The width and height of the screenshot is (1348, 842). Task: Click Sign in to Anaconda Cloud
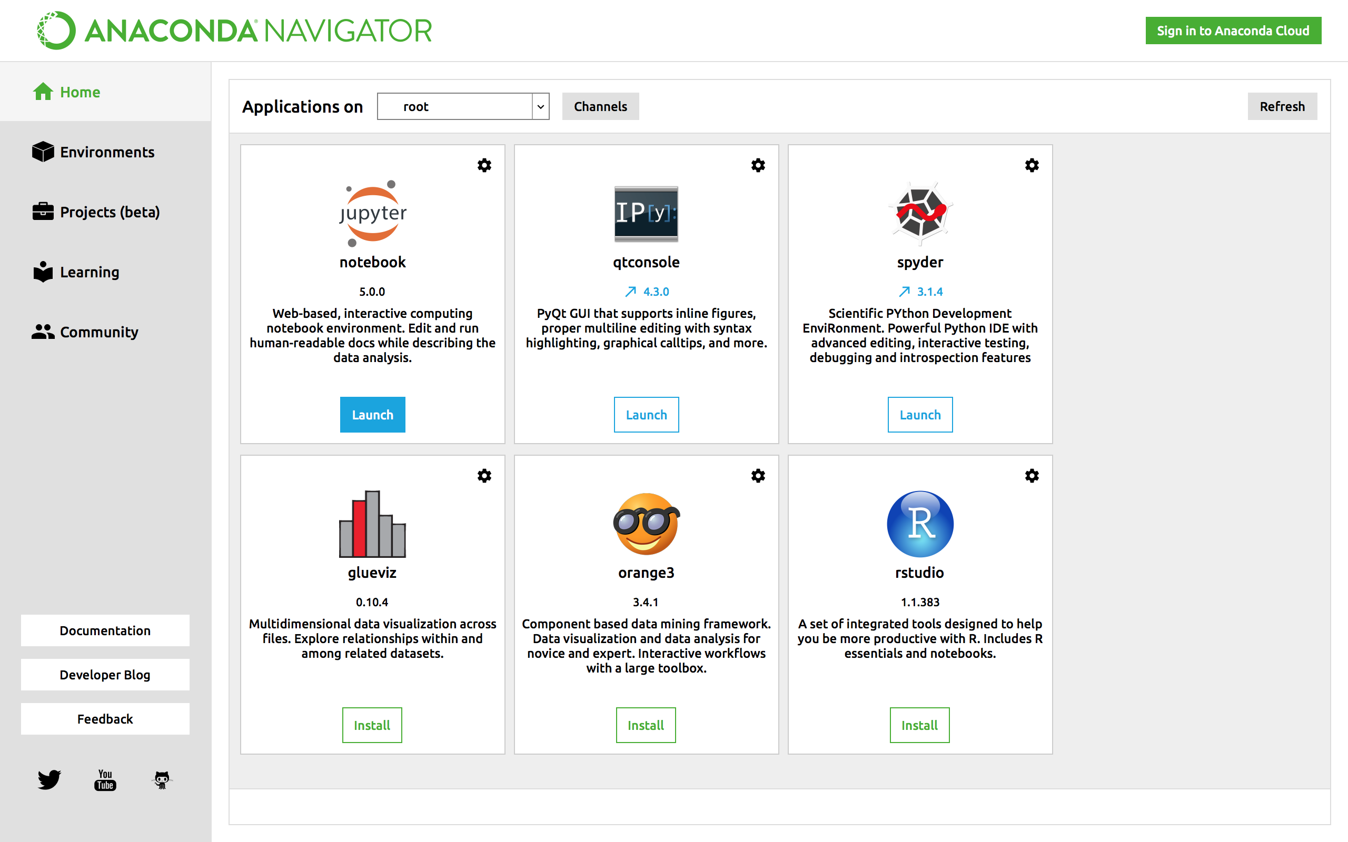point(1233,31)
